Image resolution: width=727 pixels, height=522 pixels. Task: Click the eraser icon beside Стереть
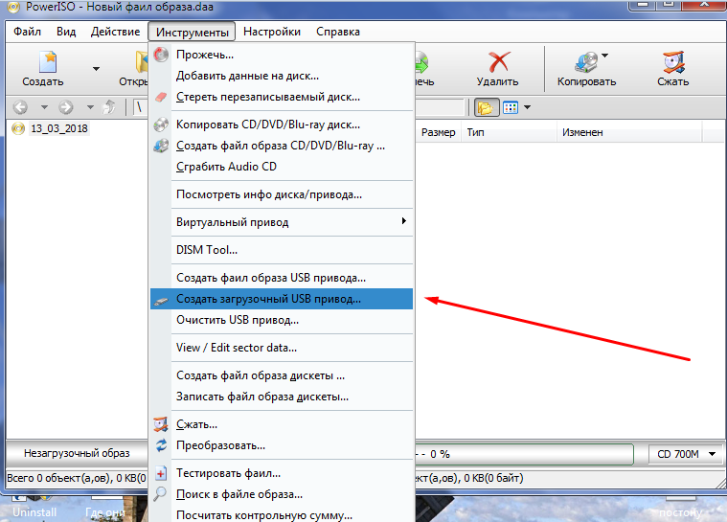point(161,97)
